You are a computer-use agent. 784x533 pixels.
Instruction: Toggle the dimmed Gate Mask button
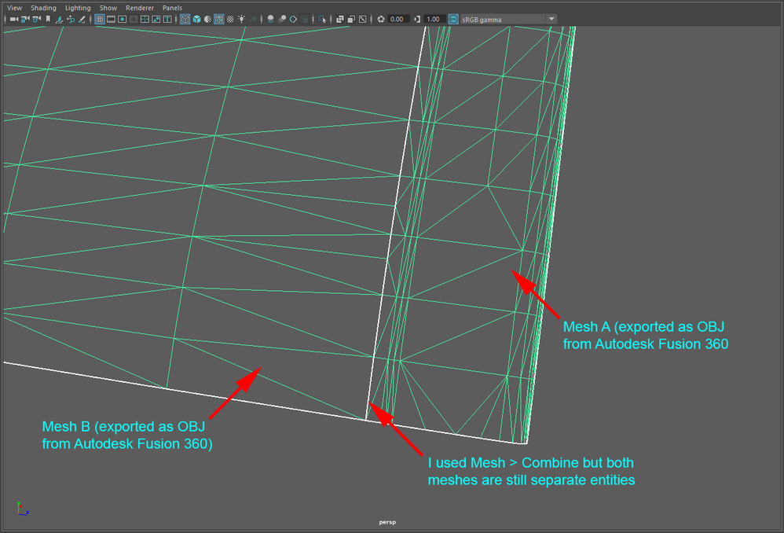tap(134, 19)
